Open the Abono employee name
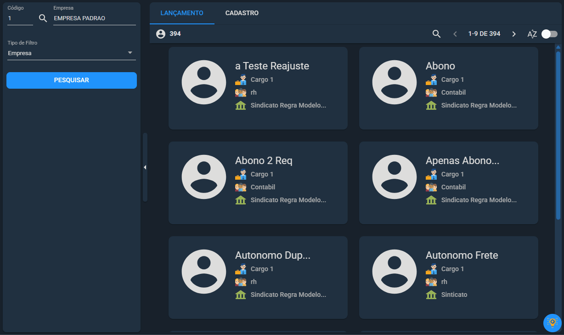The width and height of the screenshot is (564, 335). click(440, 66)
